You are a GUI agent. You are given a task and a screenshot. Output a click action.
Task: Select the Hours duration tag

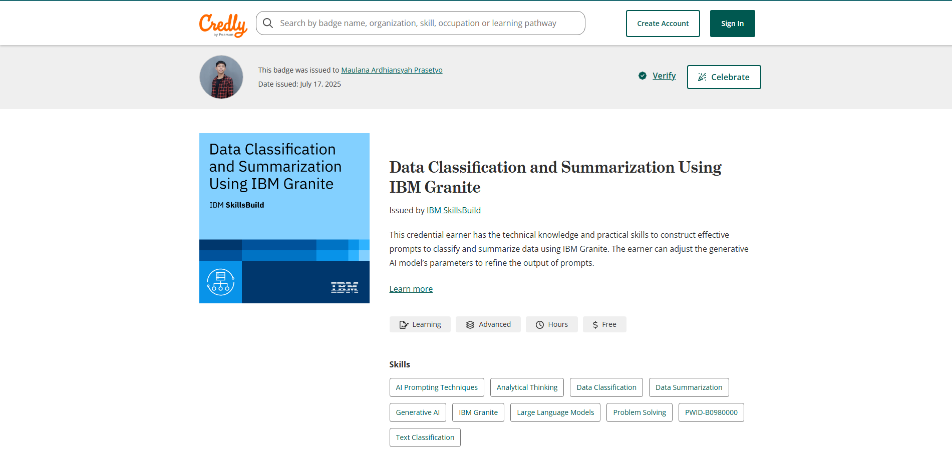click(551, 324)
